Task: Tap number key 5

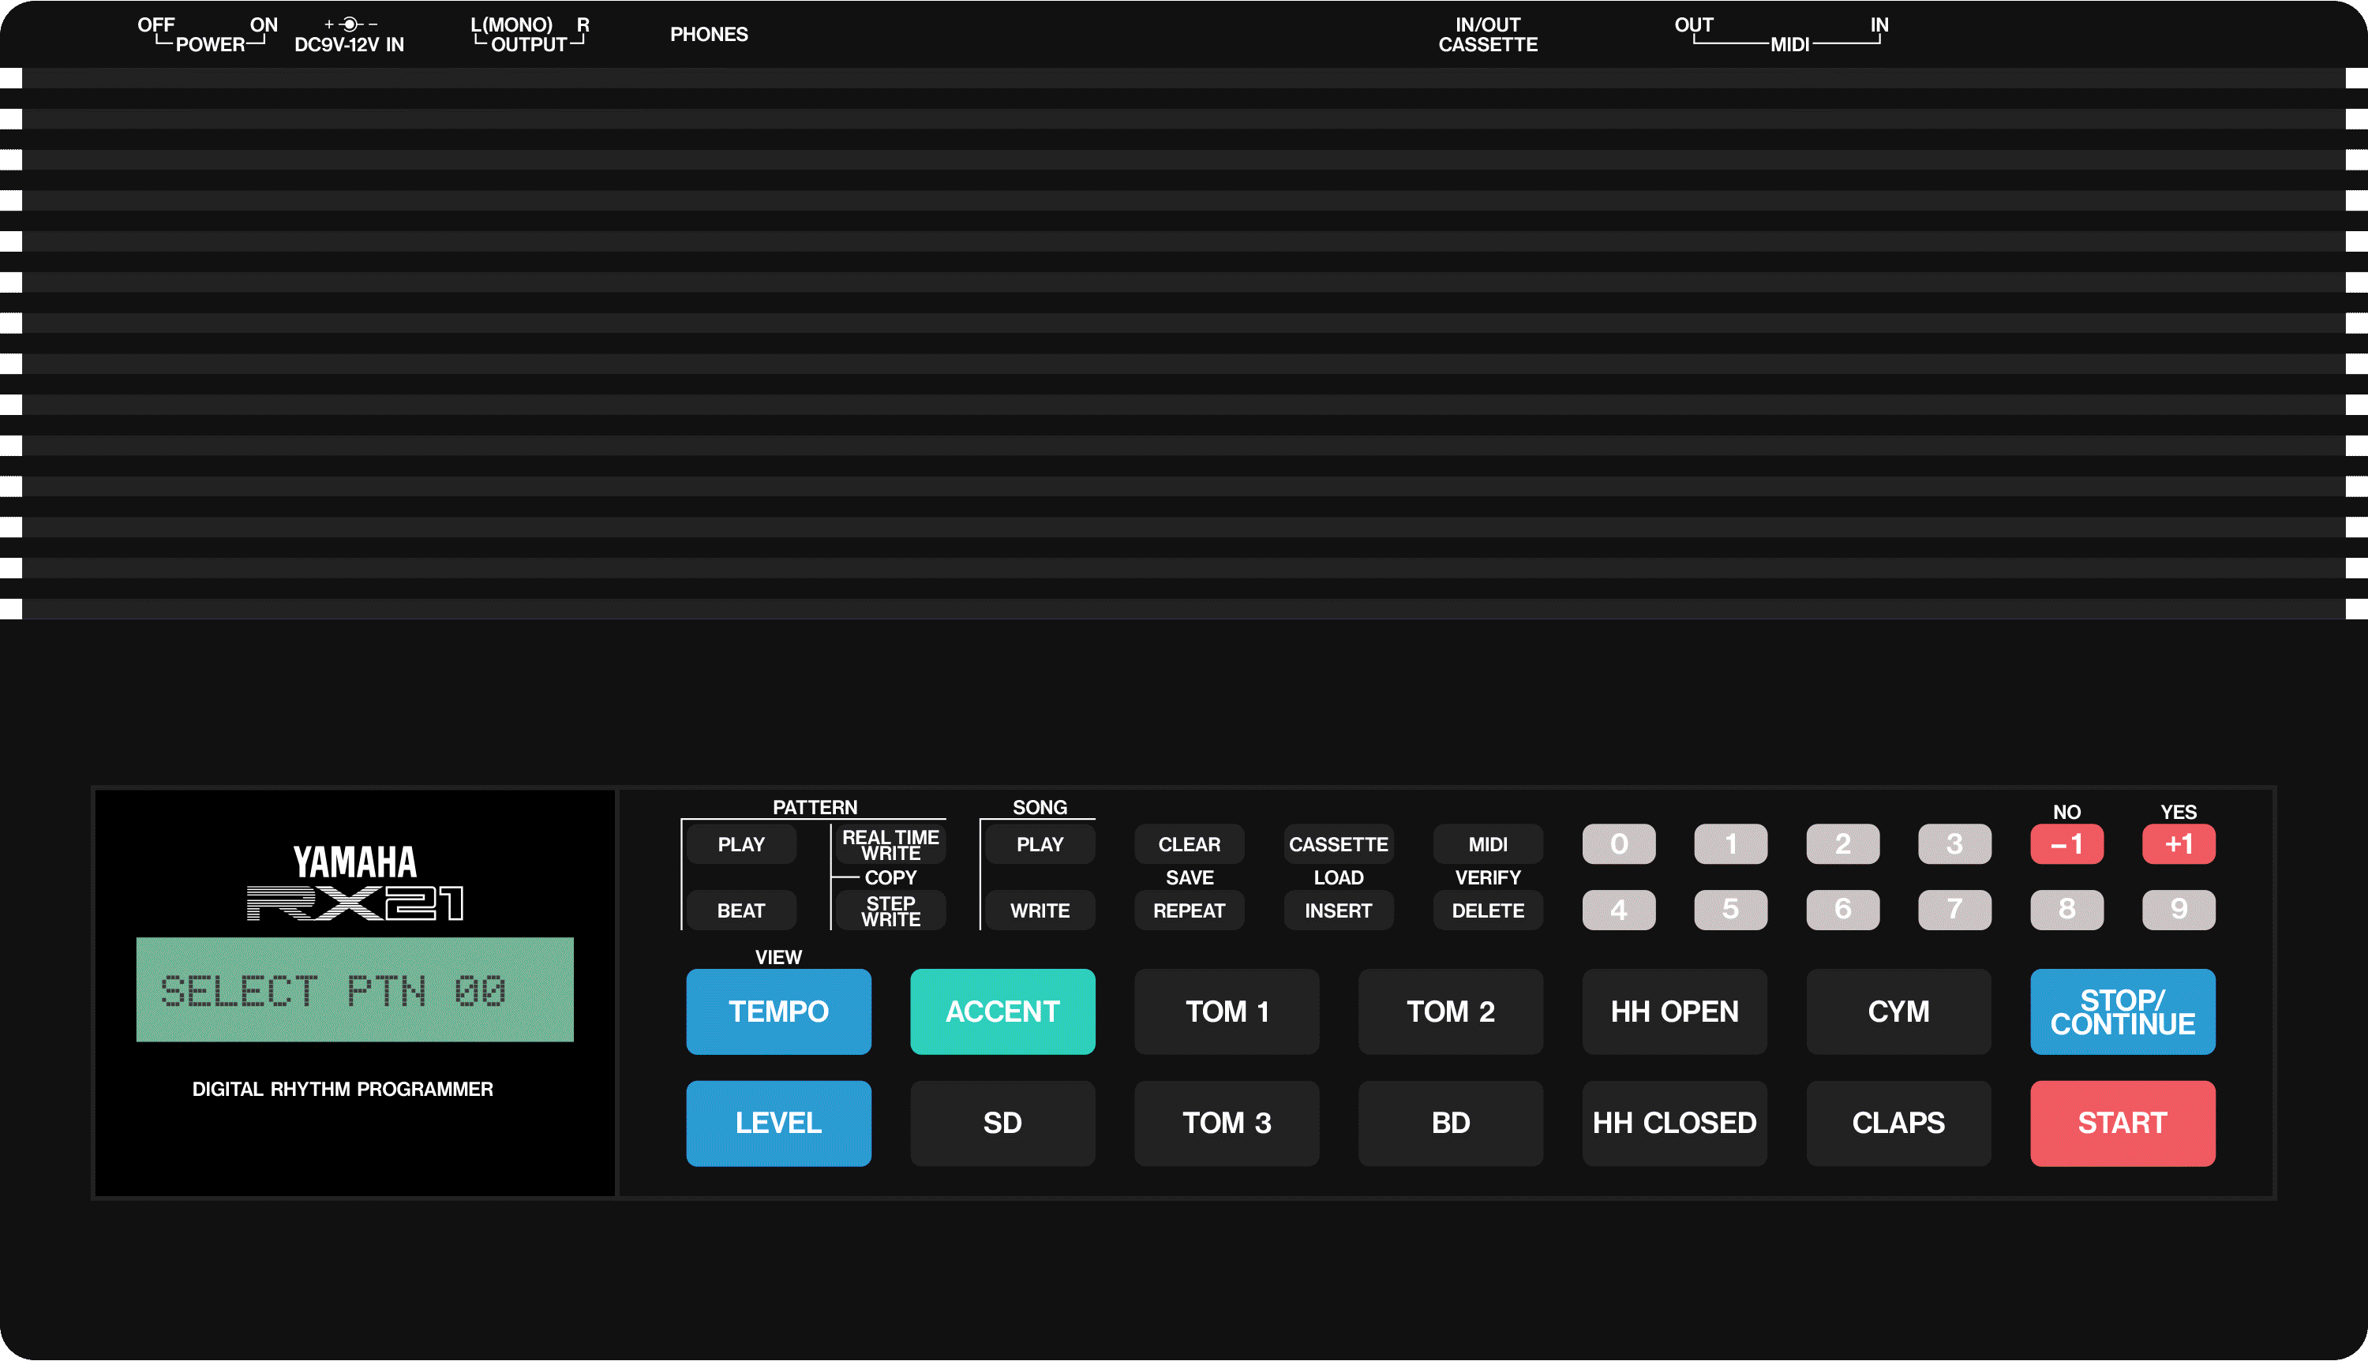Action: click(1730, 910)
